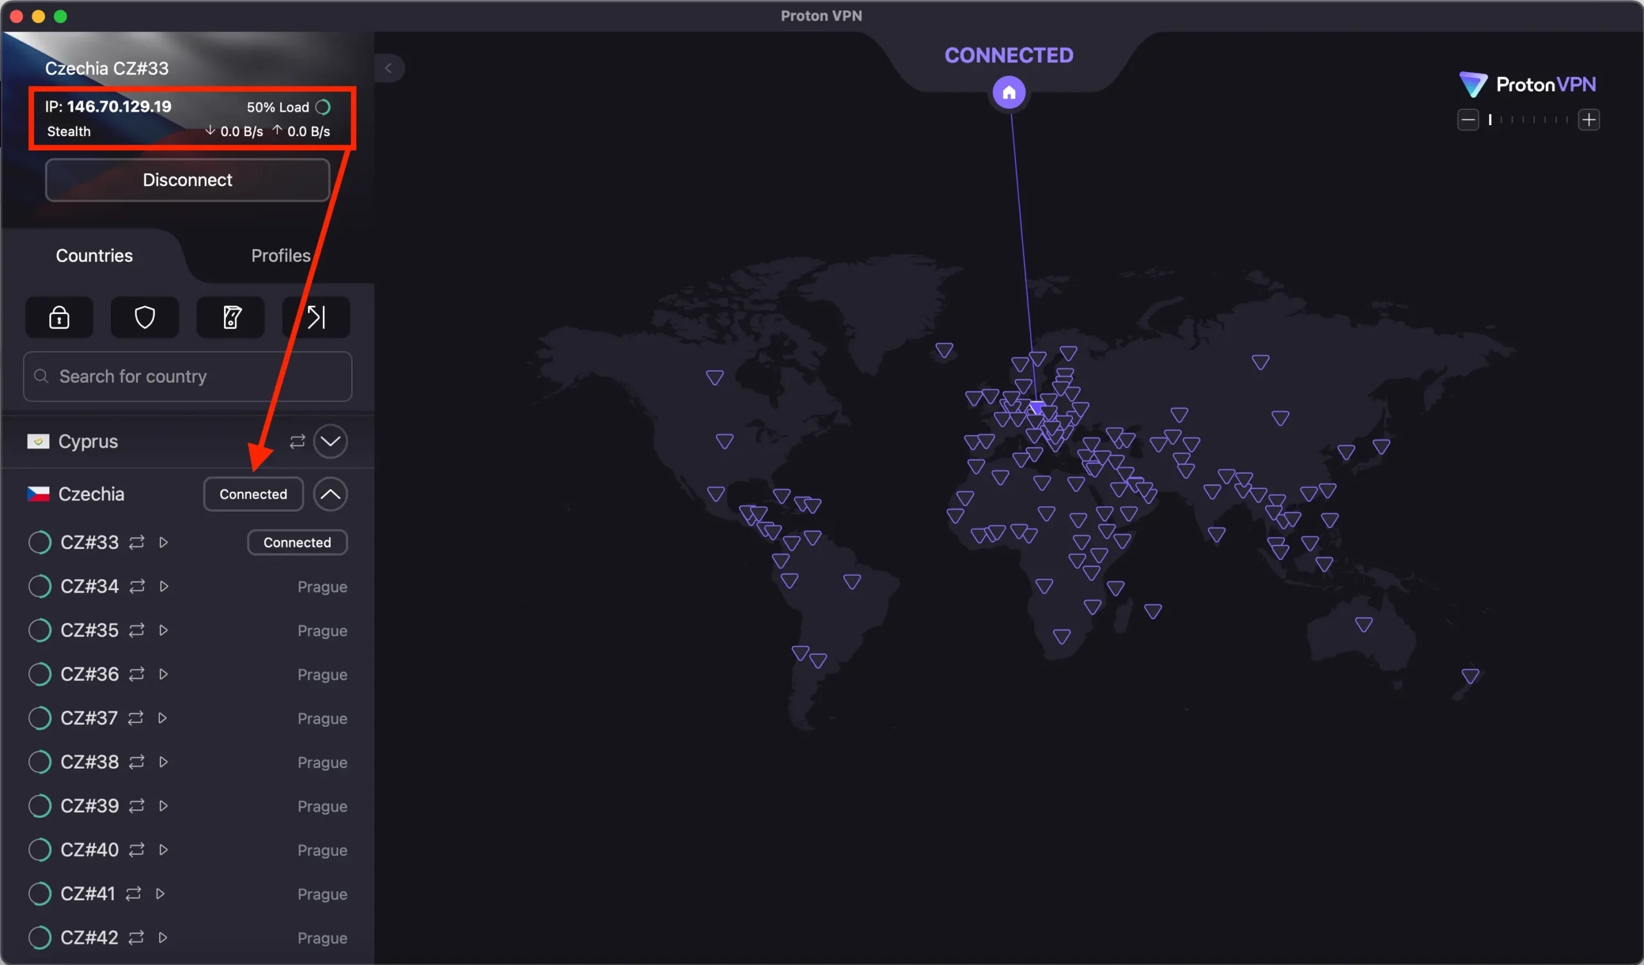Click the Connected badge on server CZ#33

point(297,542)
